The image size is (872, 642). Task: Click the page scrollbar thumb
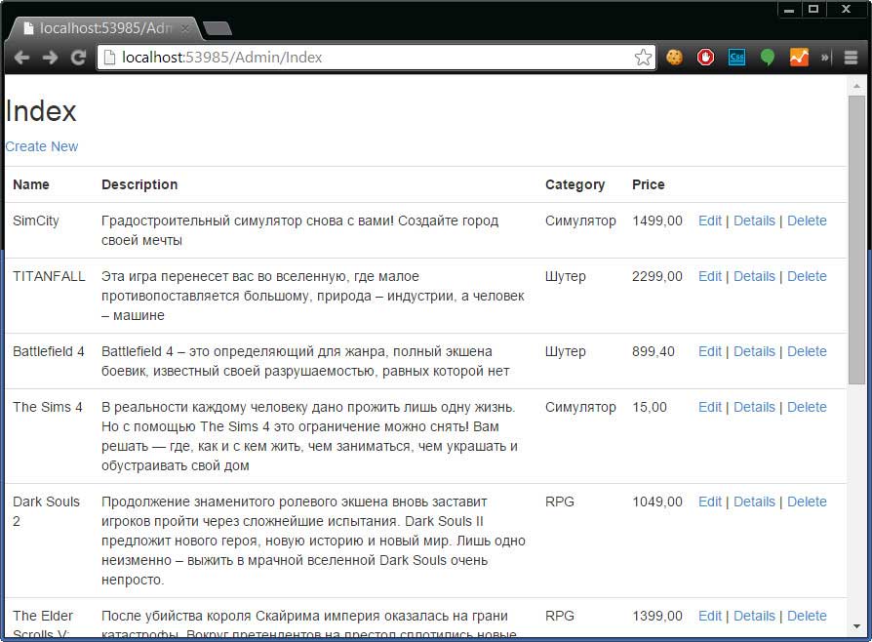click(x=856, y=240)
